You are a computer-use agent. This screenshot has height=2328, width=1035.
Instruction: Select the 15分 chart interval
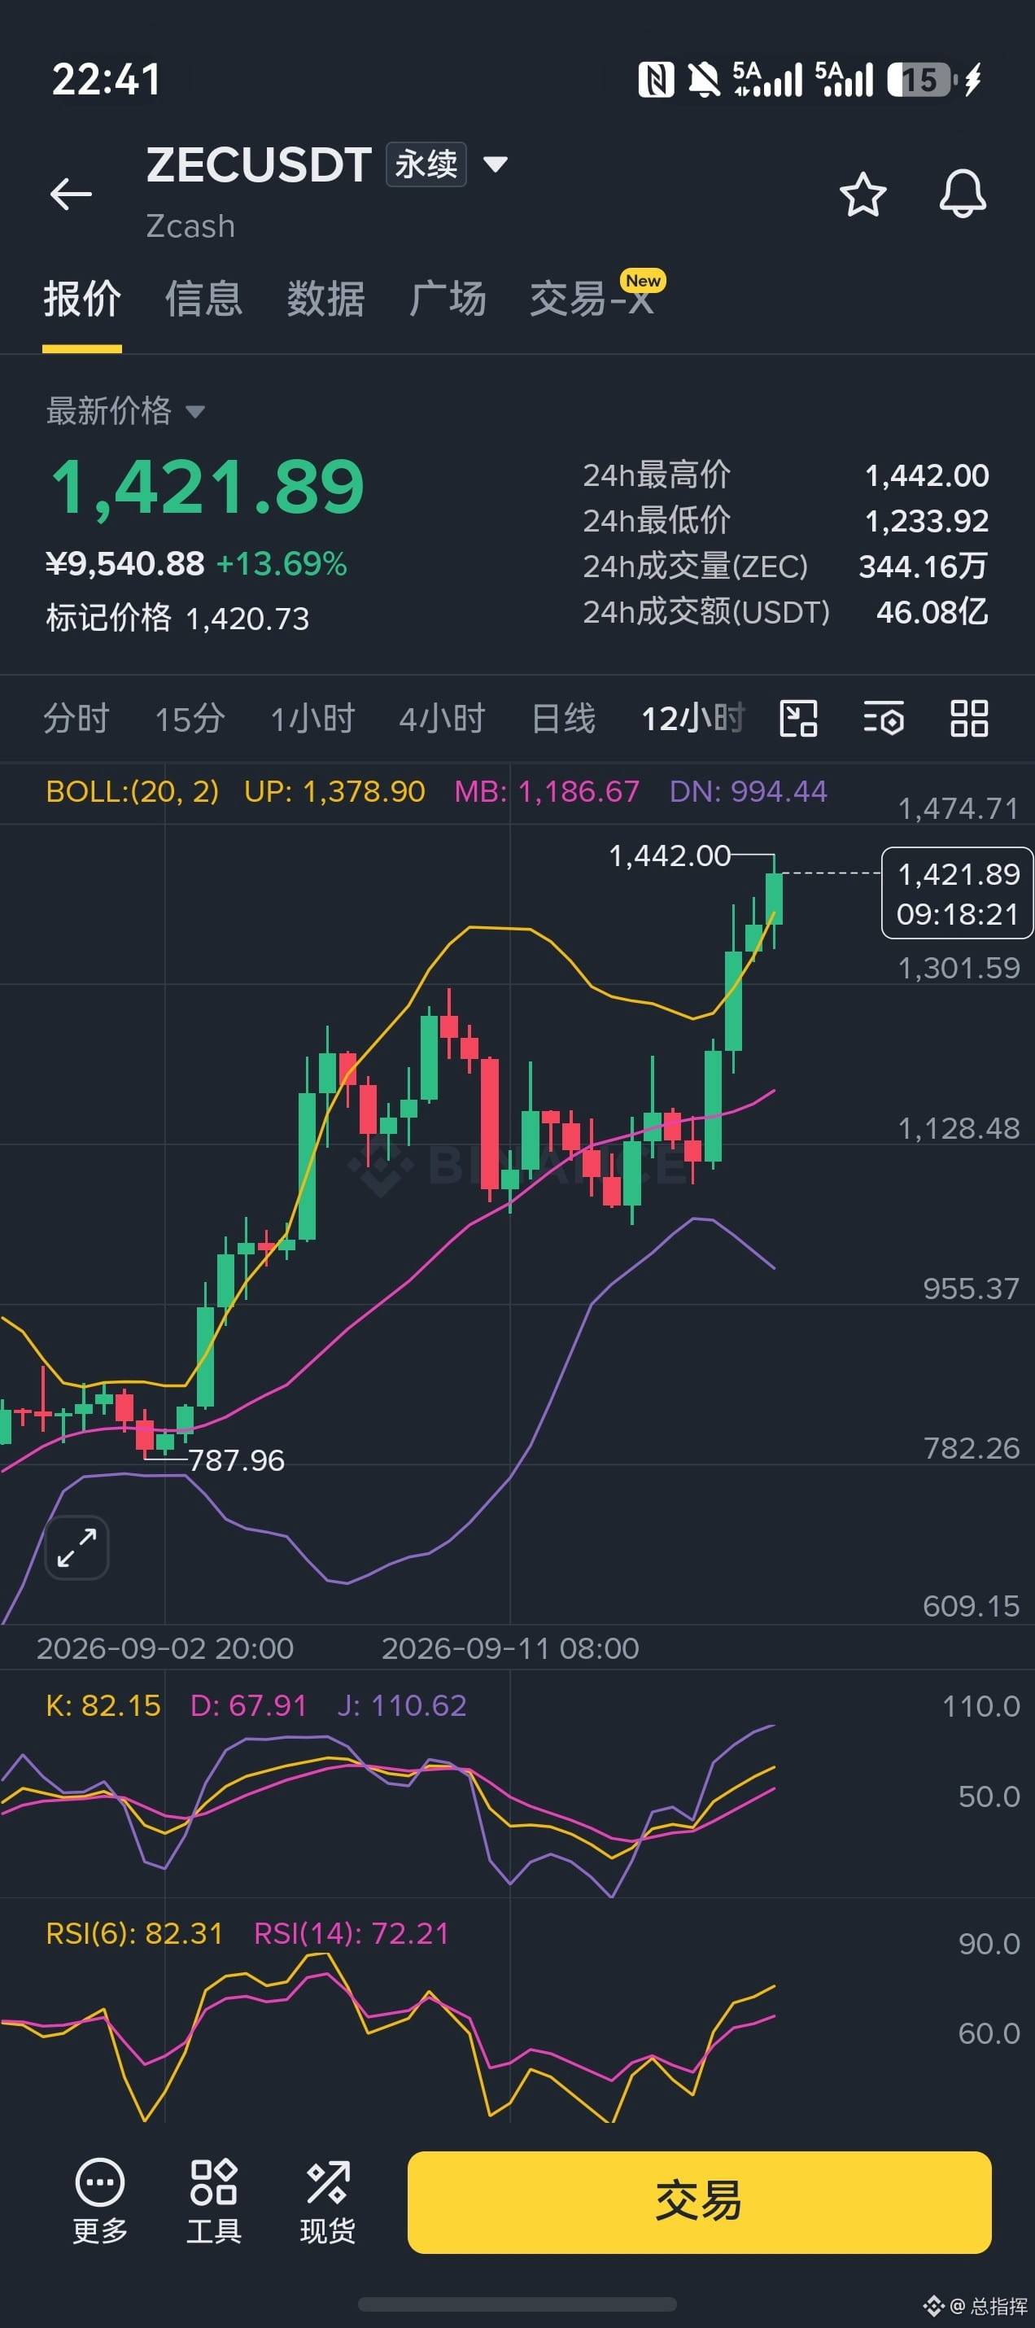pos(190,719)
